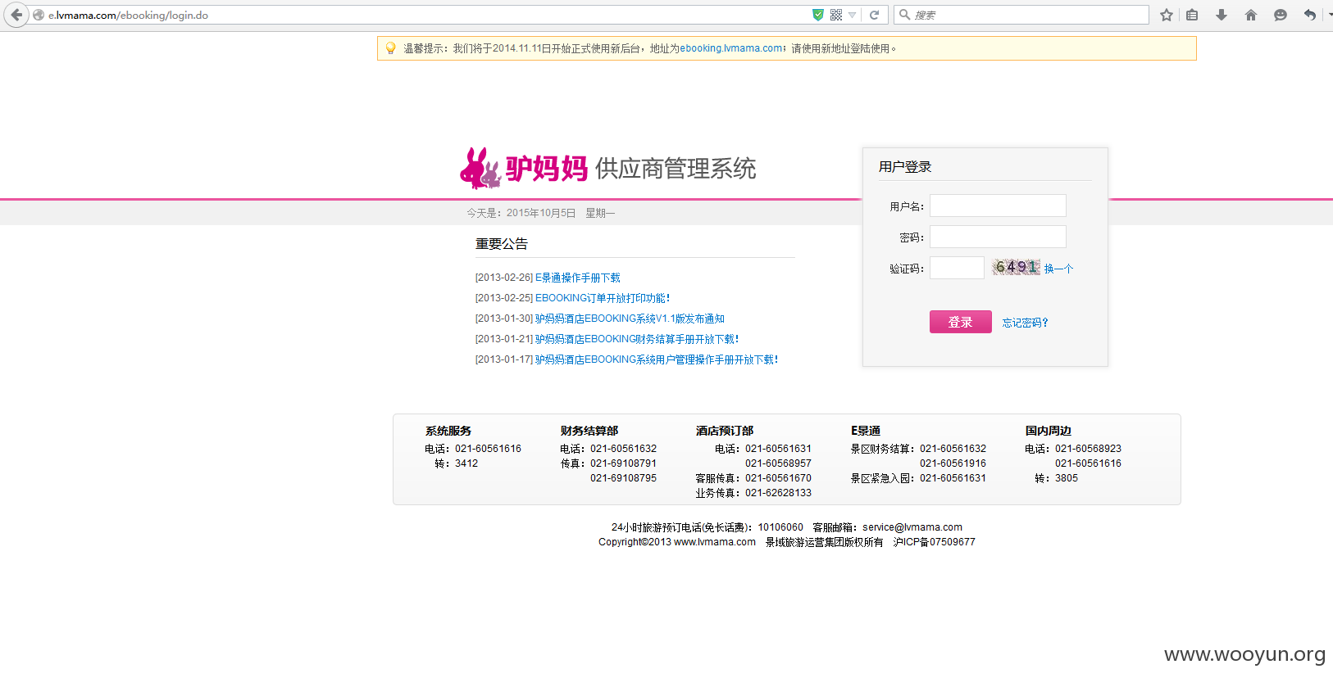The height and width of the screenshot is (678, 1333).
Task: Open the bookmarks list icon
Action: point(1192,15)
